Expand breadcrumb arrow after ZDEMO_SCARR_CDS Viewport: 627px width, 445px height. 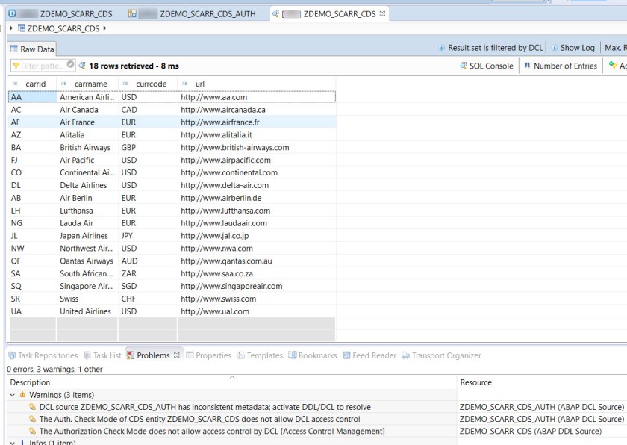tap(104, 28)
